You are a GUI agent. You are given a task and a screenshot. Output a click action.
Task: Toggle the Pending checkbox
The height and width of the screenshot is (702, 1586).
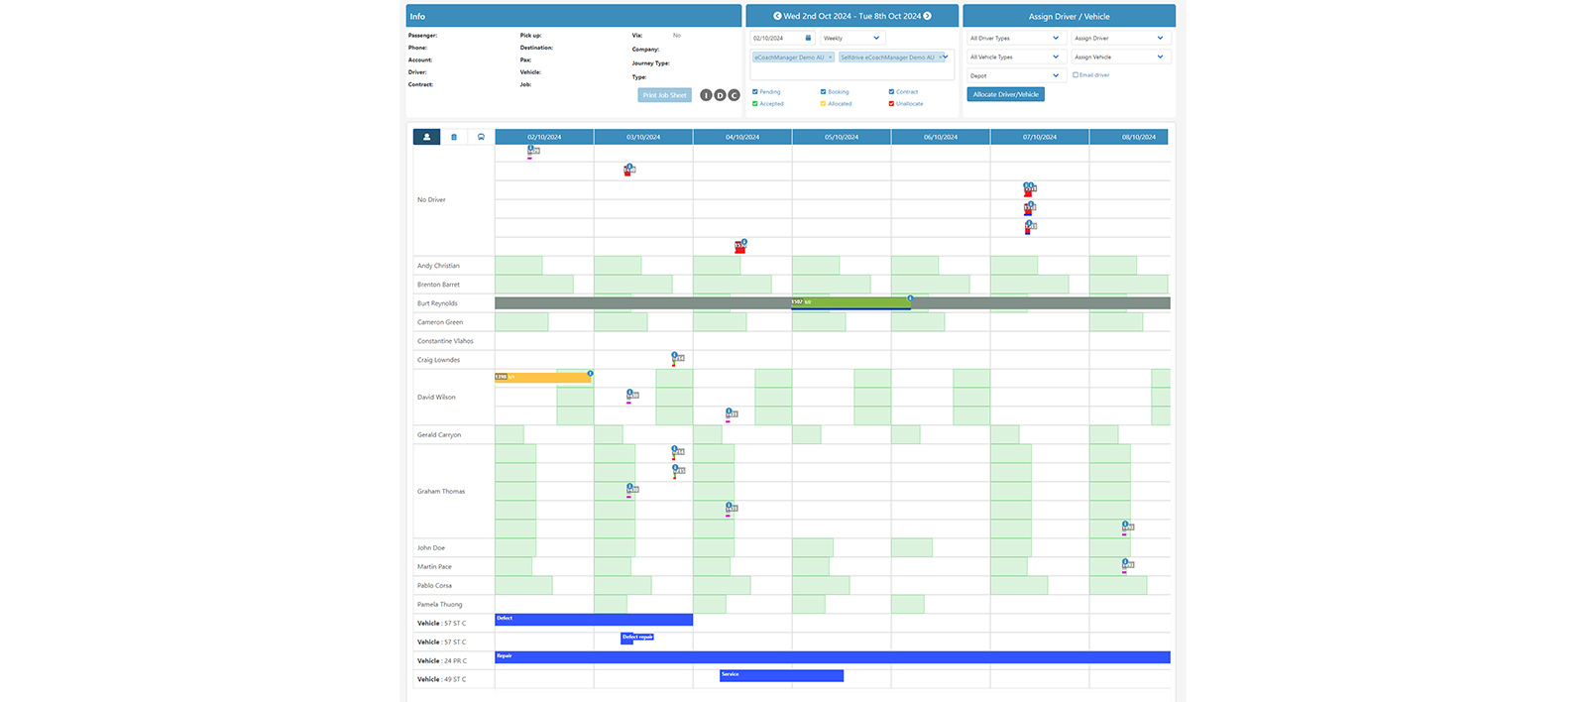(x=755, y=92)
